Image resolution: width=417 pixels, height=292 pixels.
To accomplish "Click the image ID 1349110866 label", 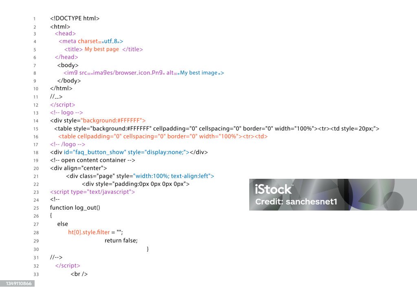I will click(x=18, y=283).
